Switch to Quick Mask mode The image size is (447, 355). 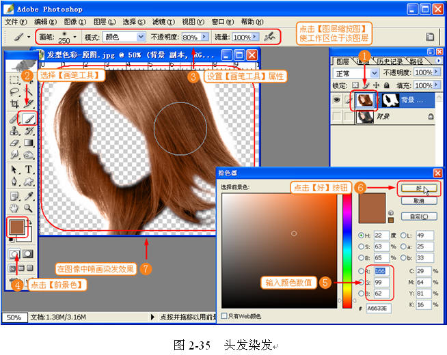28,254
